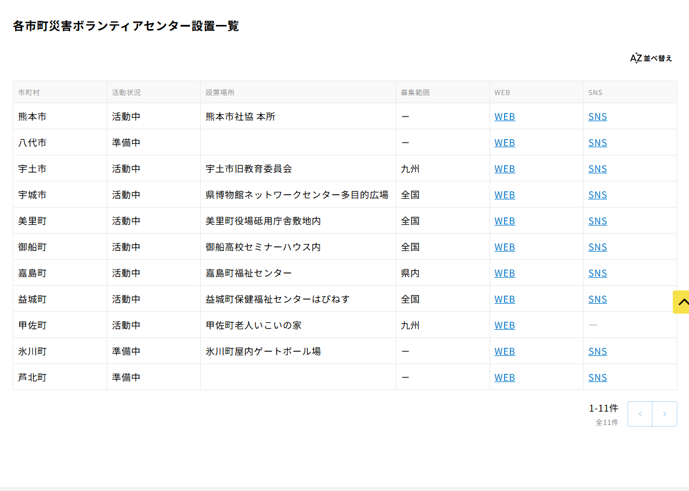Open SNS link for 氷川町
This screenshot has height=491, width=689.
[x=597, y=351]
